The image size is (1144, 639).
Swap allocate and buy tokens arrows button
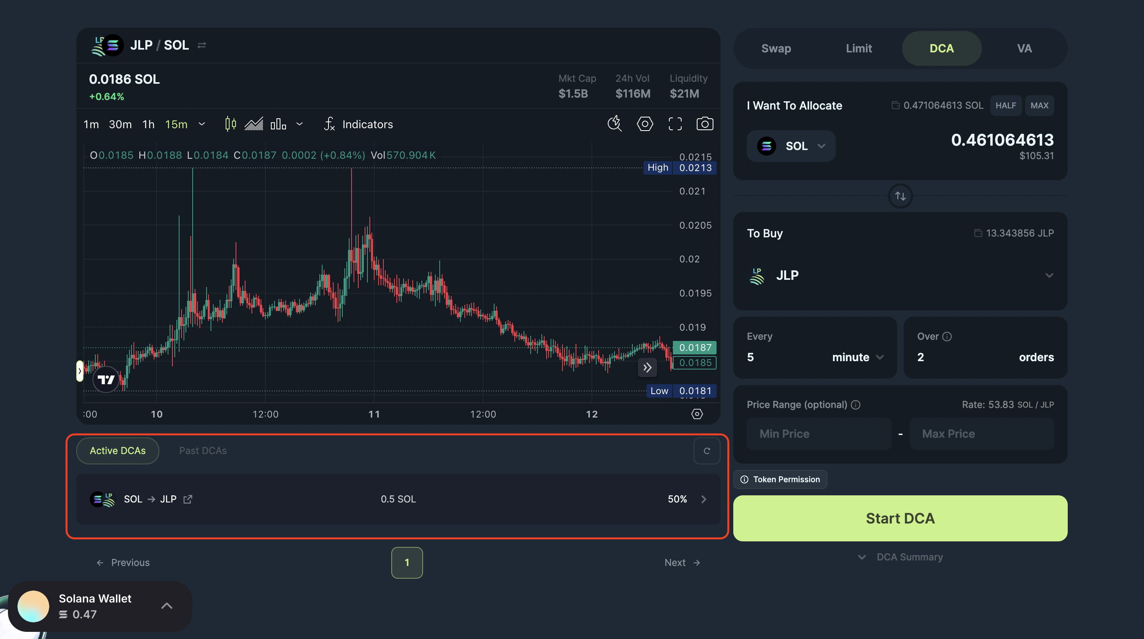[900, 196]
